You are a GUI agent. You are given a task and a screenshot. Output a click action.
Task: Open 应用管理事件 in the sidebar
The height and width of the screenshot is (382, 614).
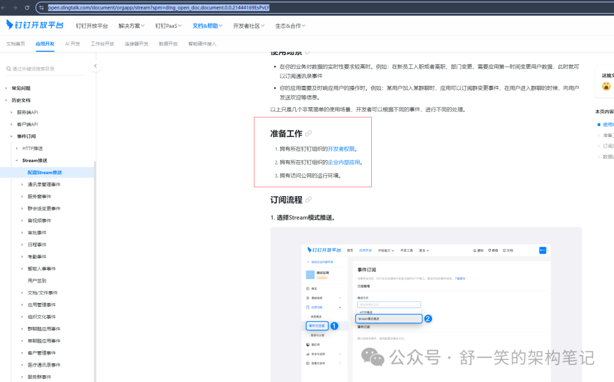[42, 305]
